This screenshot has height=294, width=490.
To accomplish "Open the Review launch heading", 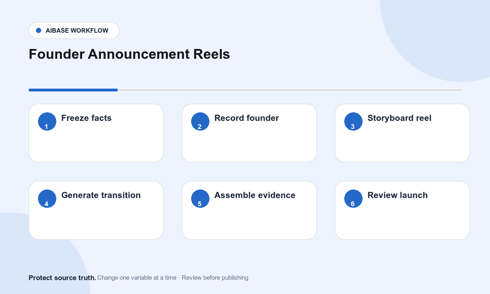I will tap(398, 195).
